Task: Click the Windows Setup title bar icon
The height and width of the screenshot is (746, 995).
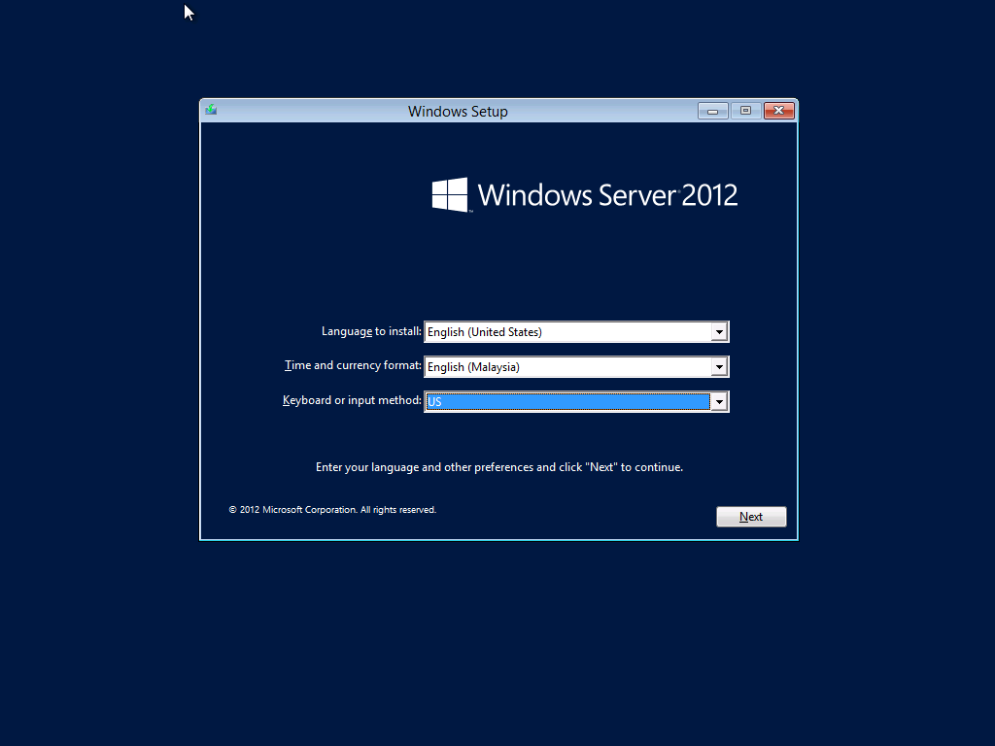Action: tap(211, 111)
